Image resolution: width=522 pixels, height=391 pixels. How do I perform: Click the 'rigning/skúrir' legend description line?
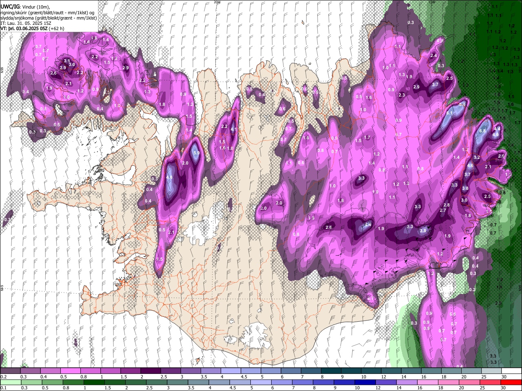(x=48, y=12)
